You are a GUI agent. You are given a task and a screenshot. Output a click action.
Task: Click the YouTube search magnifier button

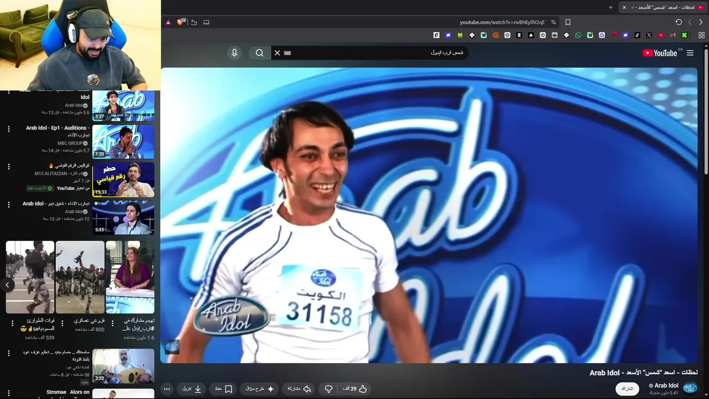[259, 53]
